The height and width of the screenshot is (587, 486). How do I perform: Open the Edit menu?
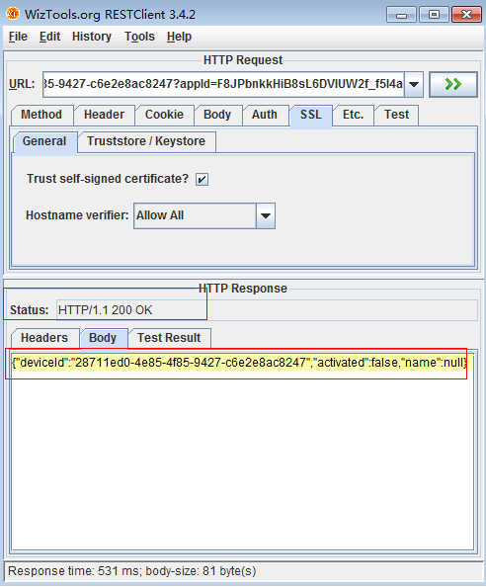click(x=49, y=37)
